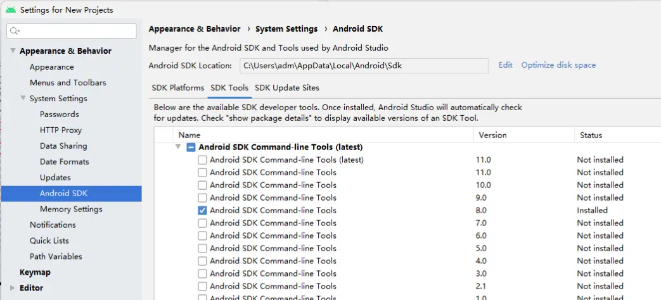
Task: Click the Appearance & Behavior breadcrumb
Action: pyautogui.click(x=195, y=29)
